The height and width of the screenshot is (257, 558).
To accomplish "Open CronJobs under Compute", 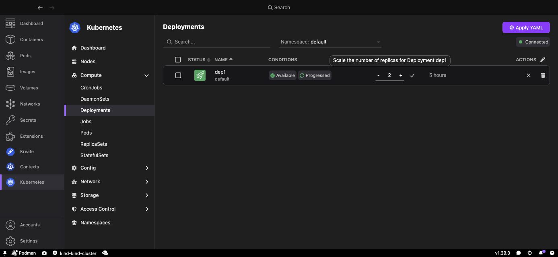I will 91,88.
